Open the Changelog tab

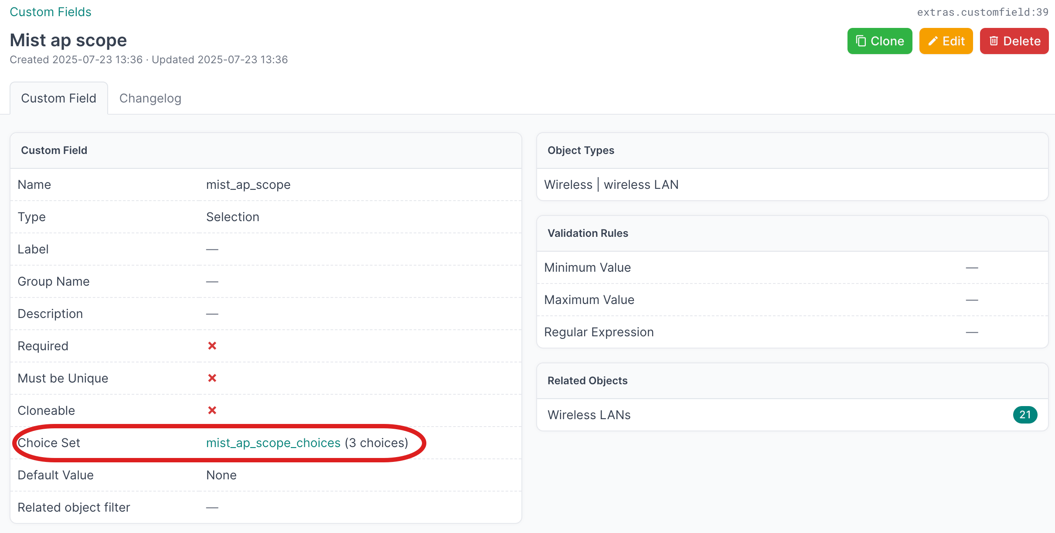[x=150, y=99]
